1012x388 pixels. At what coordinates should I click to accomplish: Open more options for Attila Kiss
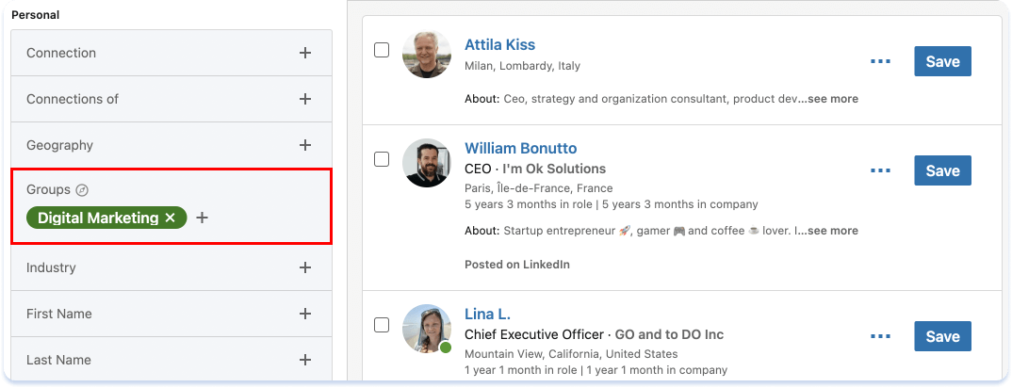click(x=880, y=61)
